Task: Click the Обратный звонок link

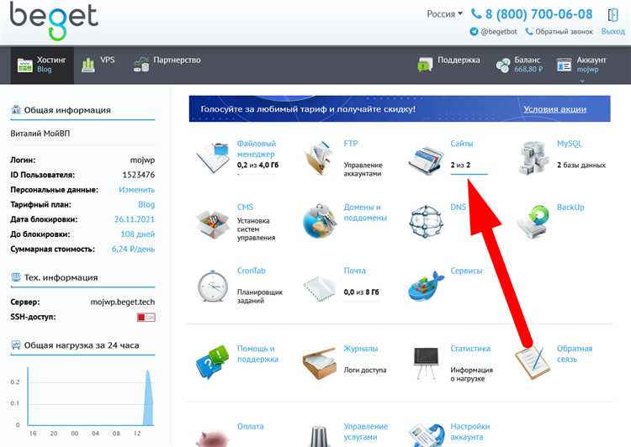Action: click(559, 31)
